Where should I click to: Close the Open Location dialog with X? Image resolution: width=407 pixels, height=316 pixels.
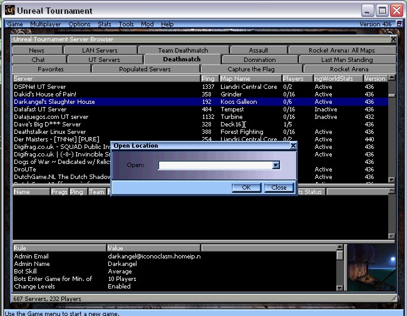tap(293, 146)
